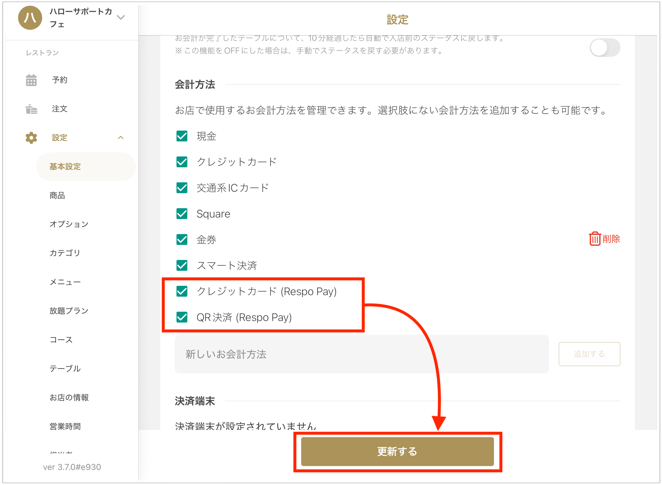Open the store selector dropdown chevron
This screenshot has width=662, height=485.
[x=121, y=17]
